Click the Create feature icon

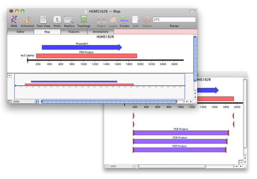pos(124,20)
